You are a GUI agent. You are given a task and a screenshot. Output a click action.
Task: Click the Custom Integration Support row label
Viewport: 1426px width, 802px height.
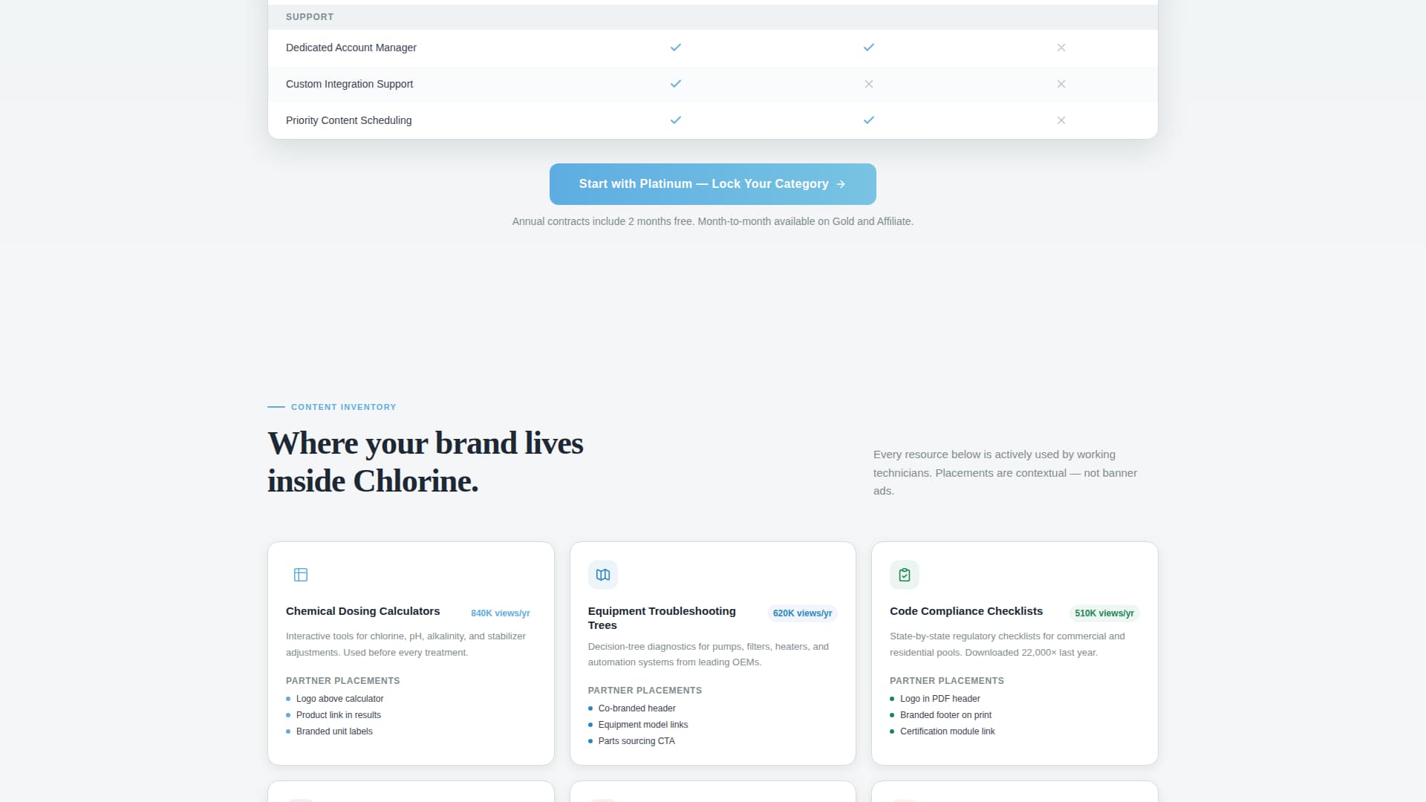(x=349, y=84)
